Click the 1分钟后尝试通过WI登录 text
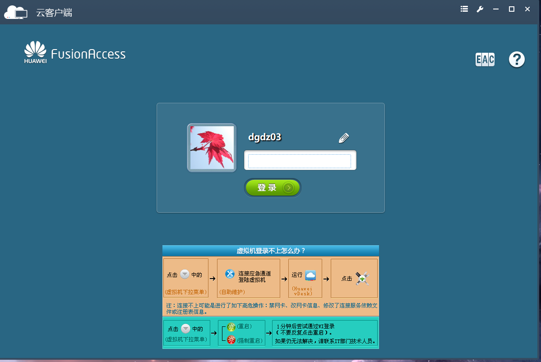The image size is (541, 362). coord(305,326)
